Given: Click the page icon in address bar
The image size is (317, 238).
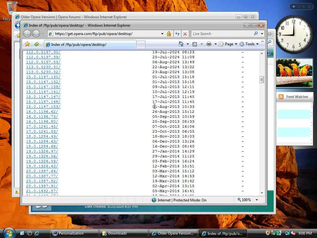Looking at the screenshot, I should [x=51, y=34].
